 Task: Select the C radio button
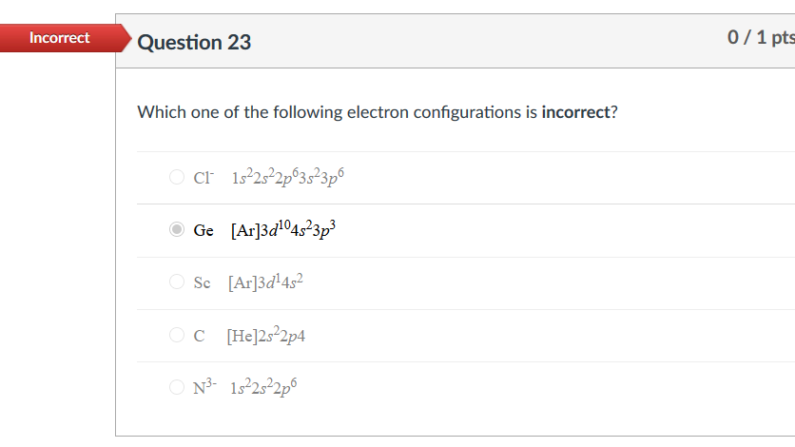click(176, 335)
